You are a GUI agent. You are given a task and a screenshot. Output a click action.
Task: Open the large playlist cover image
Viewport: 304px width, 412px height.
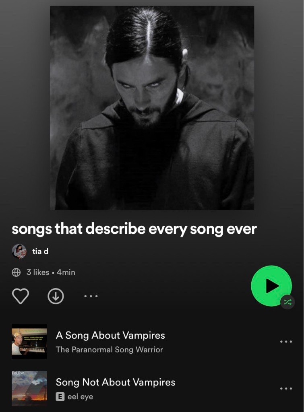(152, 108)
